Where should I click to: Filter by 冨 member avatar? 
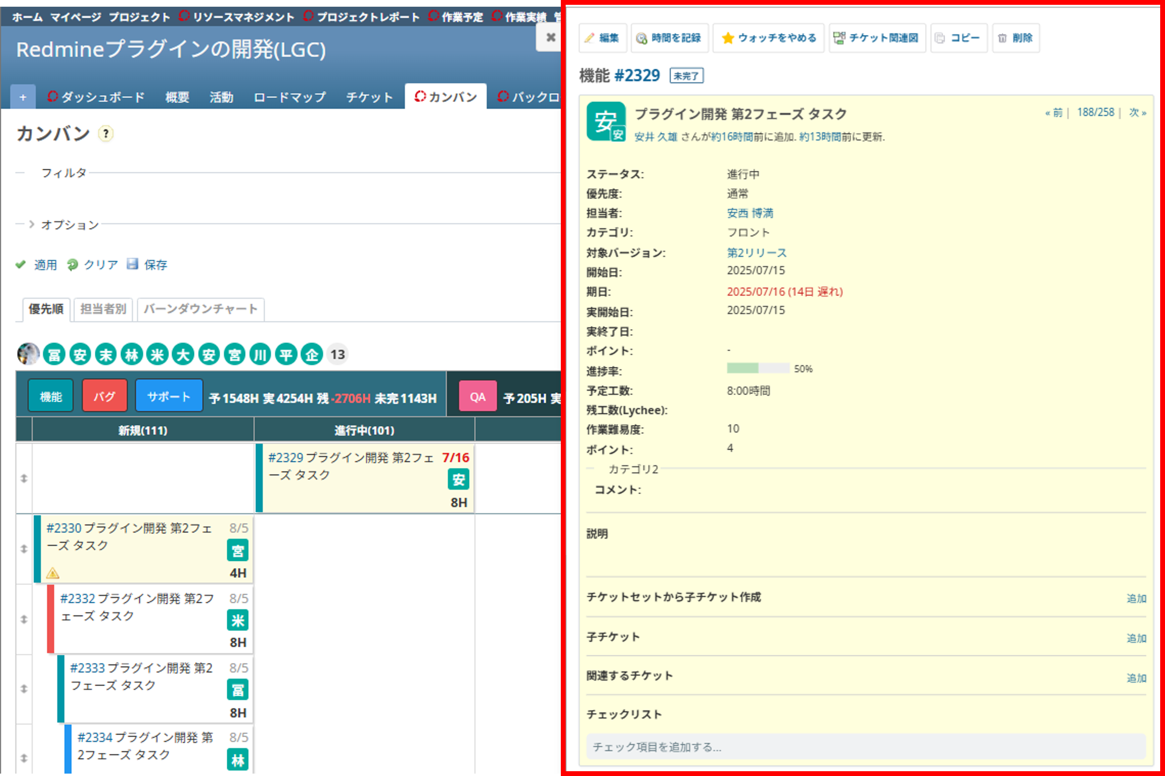[54, 355]
